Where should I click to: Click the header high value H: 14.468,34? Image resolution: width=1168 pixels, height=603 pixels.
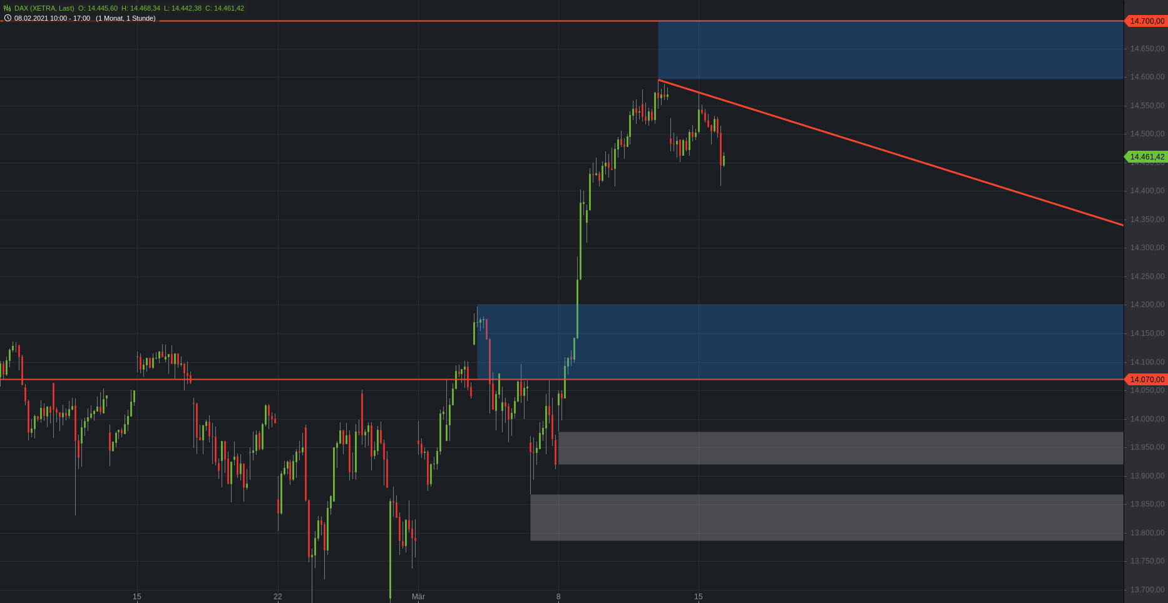click(x=141, y=8)
